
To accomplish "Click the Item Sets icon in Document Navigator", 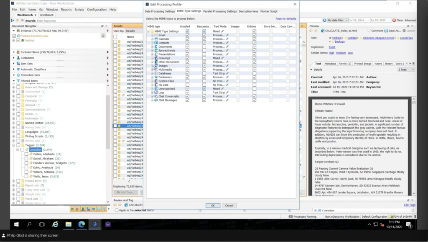I will pyautogui.click(x=18, y=64).
